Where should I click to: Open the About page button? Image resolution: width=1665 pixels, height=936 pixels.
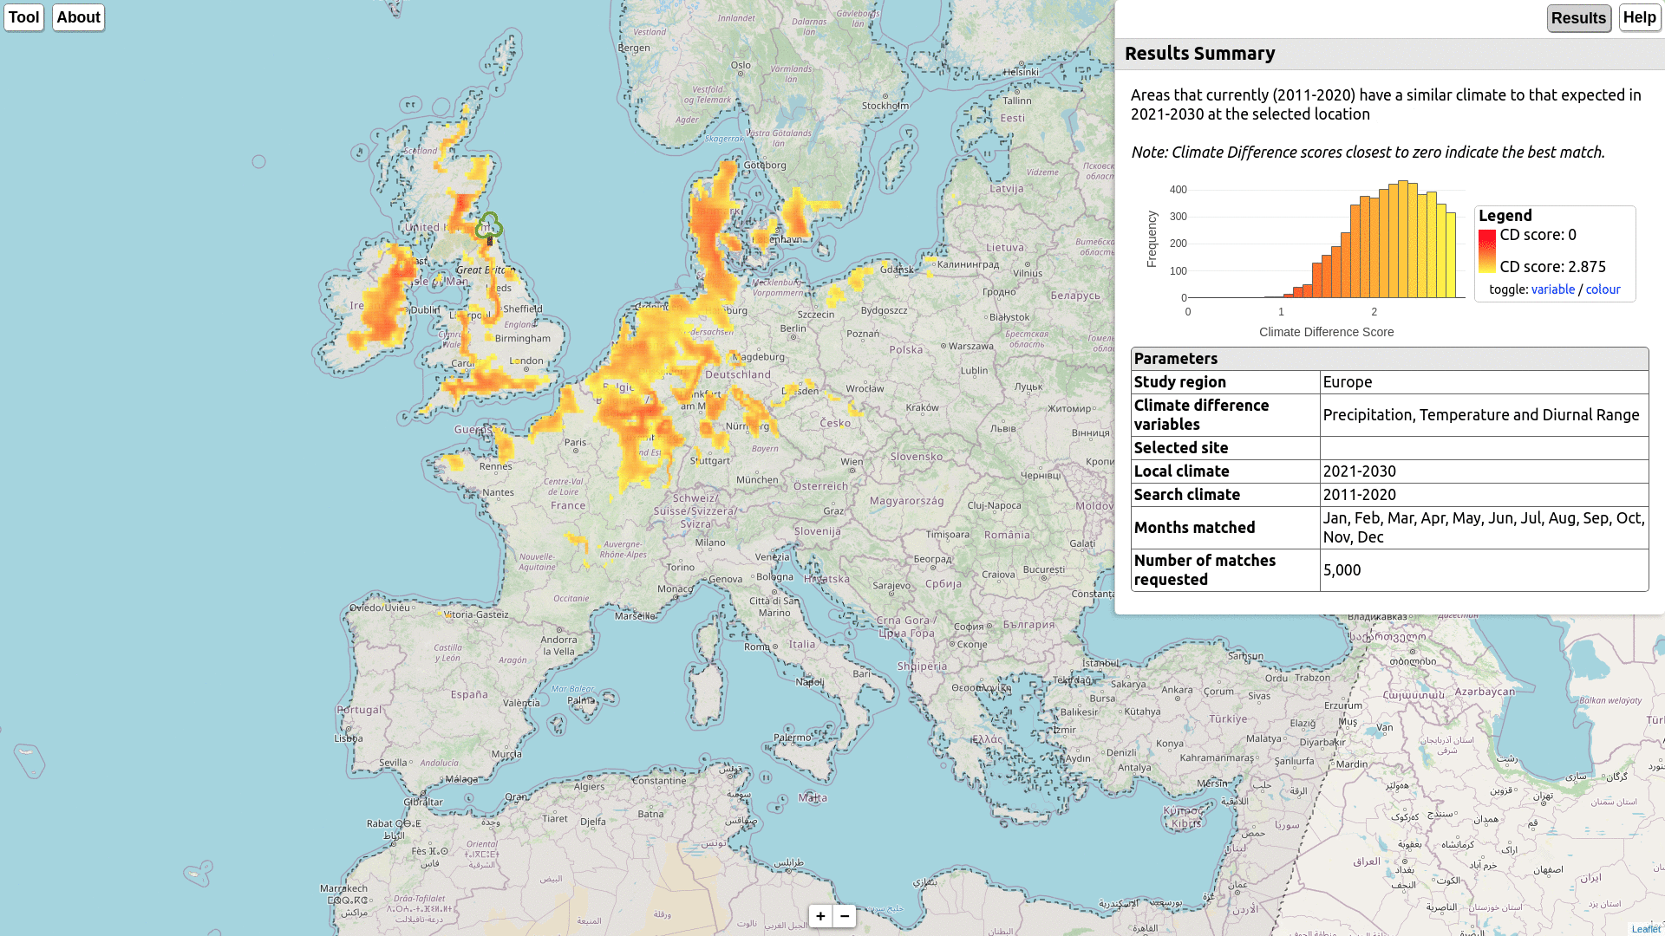(78, 17)
